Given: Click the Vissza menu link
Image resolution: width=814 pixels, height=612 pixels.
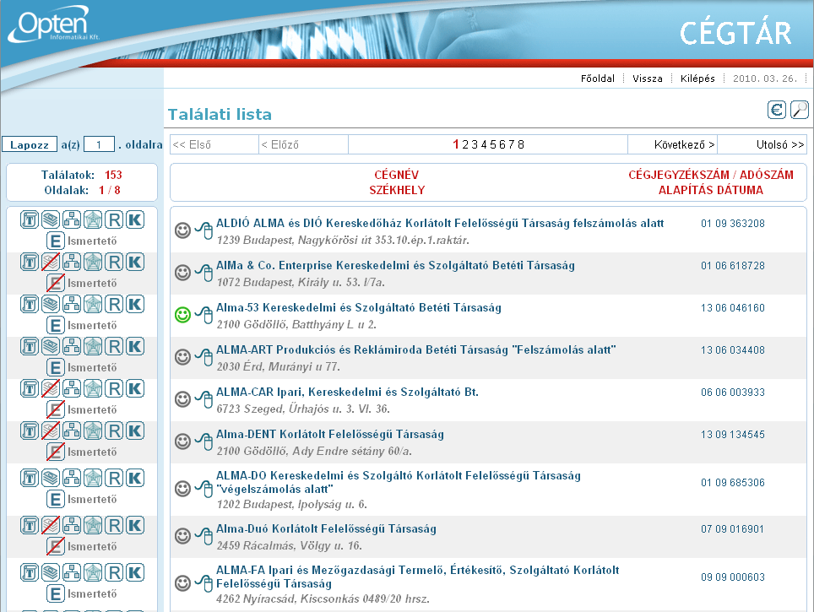Looking at the screenshot, I should 648,79.
